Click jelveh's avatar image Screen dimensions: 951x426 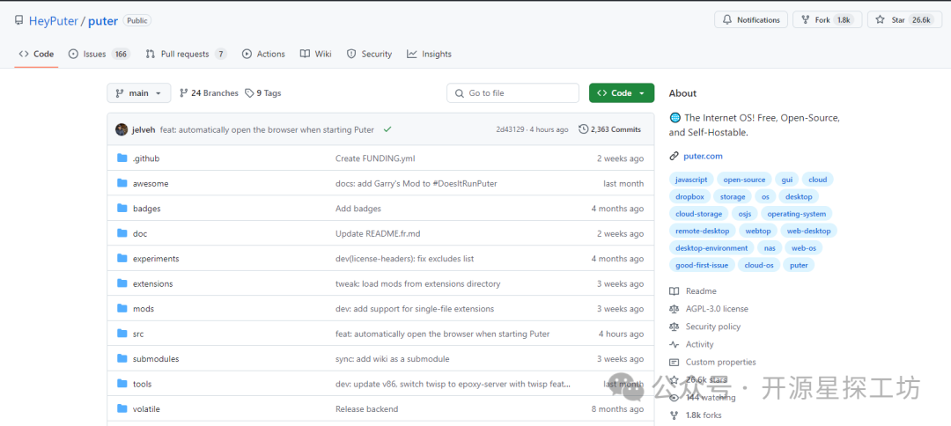[x=122, y=129]
